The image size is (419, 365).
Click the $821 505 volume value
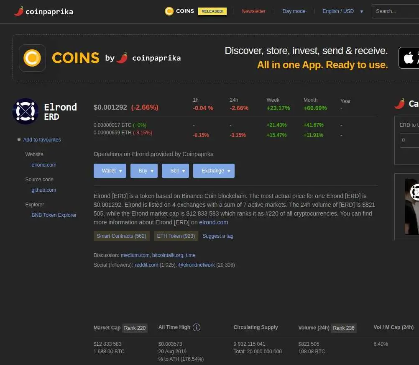click(x=309, y=344)
